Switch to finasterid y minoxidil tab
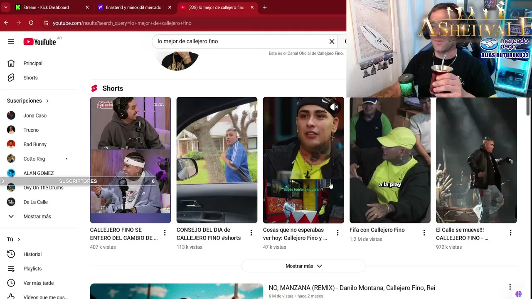 133,7
